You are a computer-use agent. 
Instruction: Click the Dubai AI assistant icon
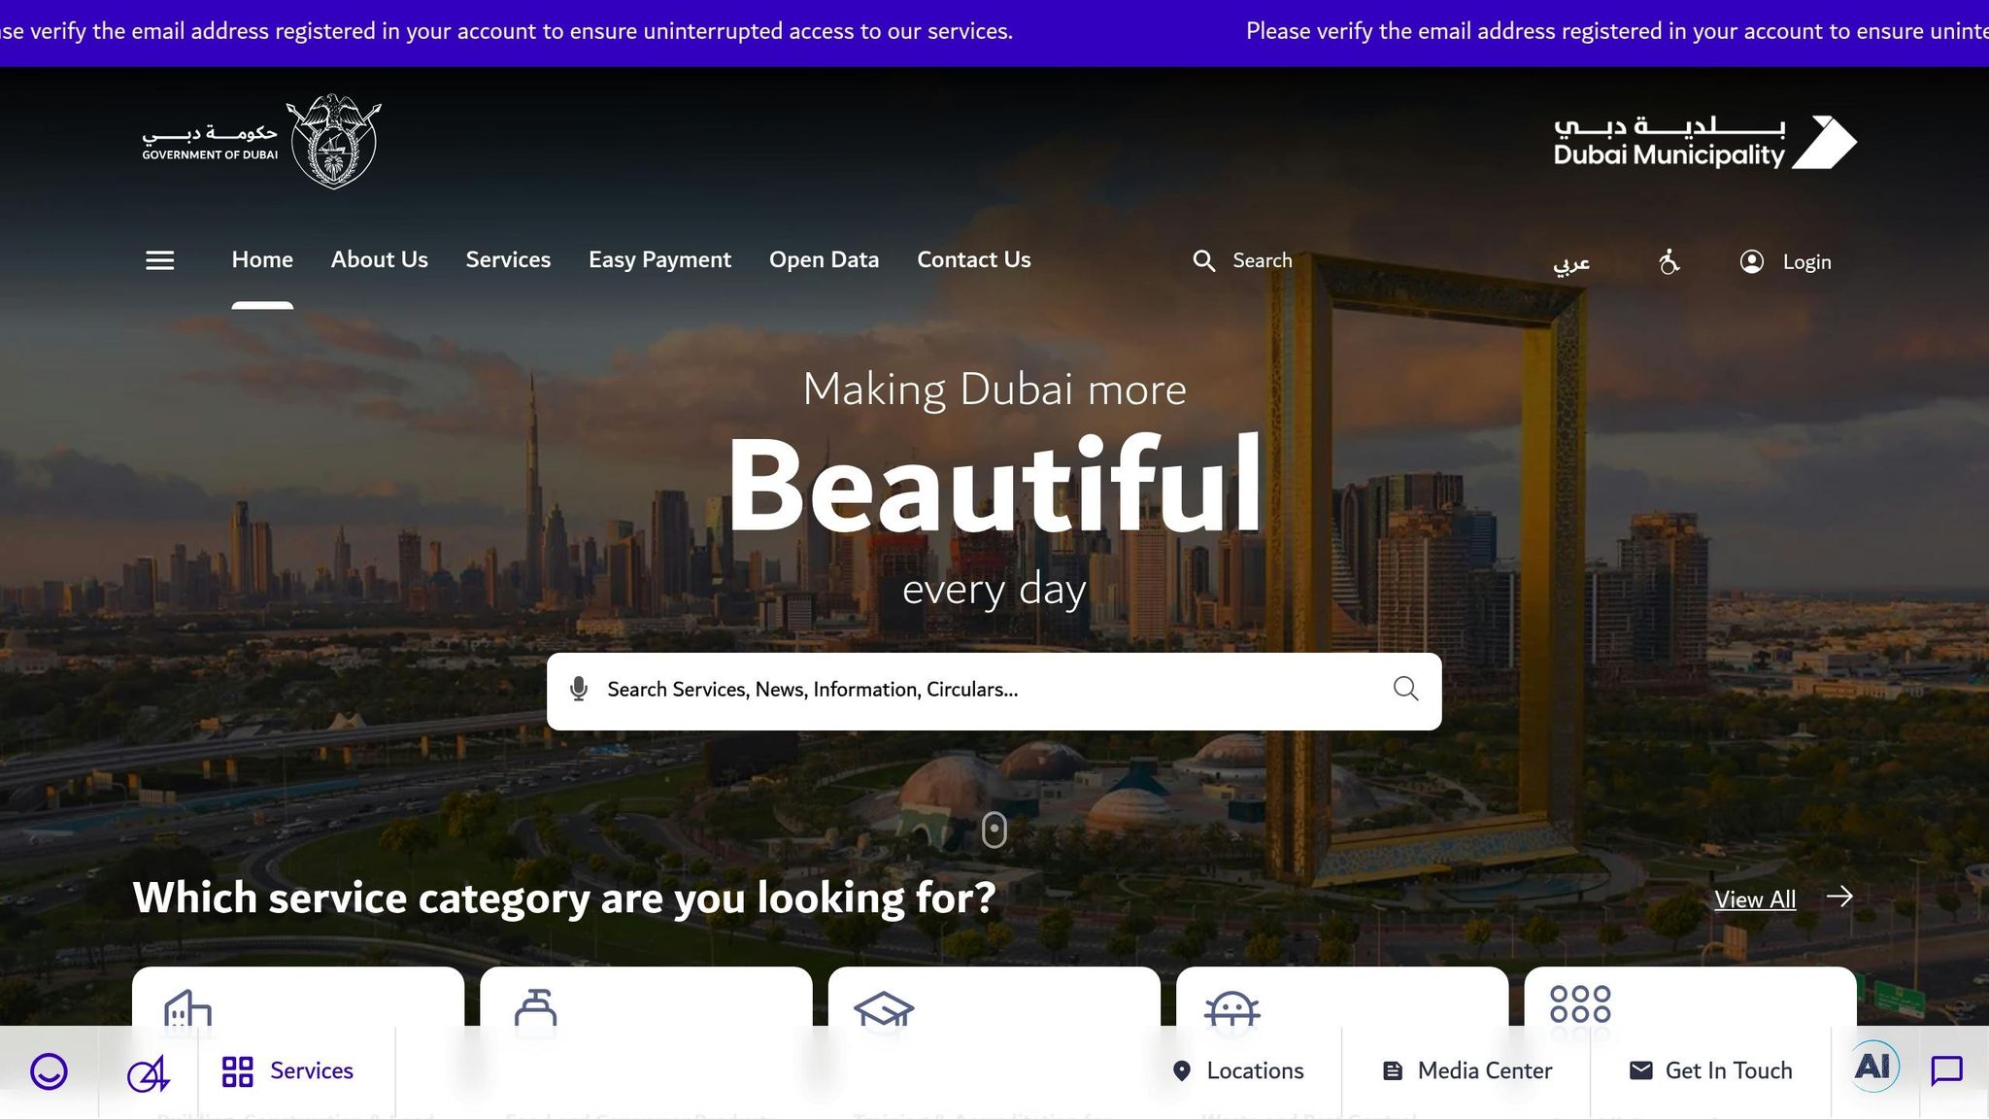1872,1066
